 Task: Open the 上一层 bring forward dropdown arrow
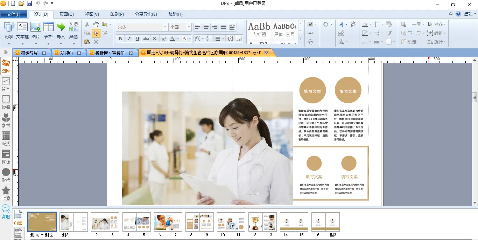[423, 25]
